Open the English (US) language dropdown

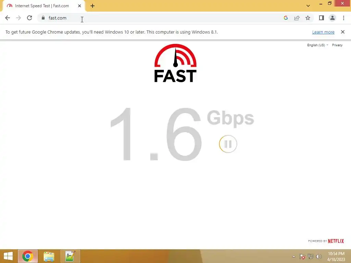tap(317, 45)
